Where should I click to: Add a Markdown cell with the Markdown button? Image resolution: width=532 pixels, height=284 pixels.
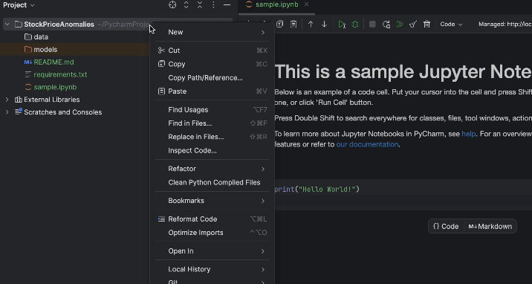(x=490, y=226)
